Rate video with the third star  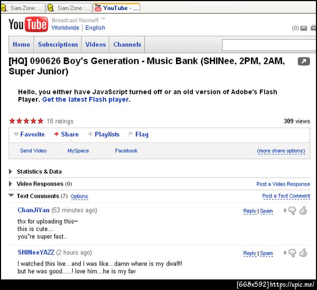(26, 121)
